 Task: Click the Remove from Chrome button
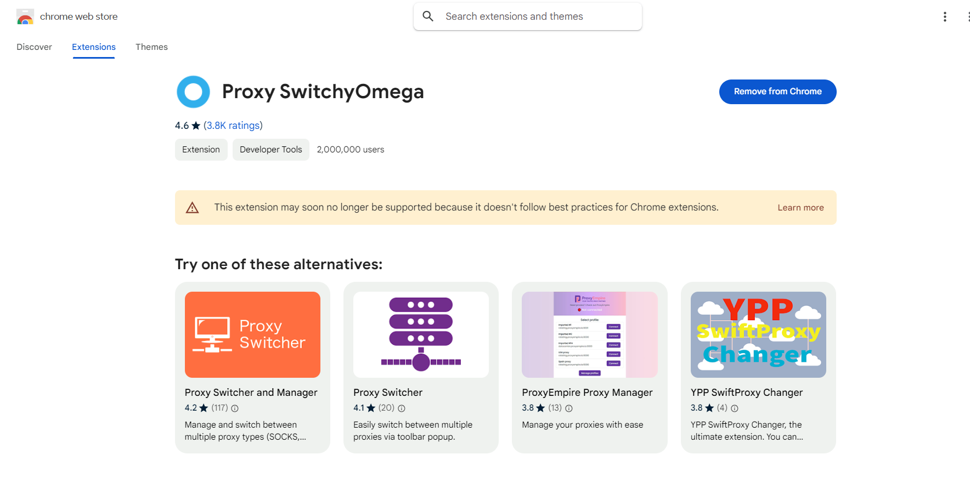pyautogui.click(x=777, y=92)
